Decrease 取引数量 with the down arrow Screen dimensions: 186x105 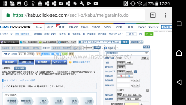(x=138, y=80)
